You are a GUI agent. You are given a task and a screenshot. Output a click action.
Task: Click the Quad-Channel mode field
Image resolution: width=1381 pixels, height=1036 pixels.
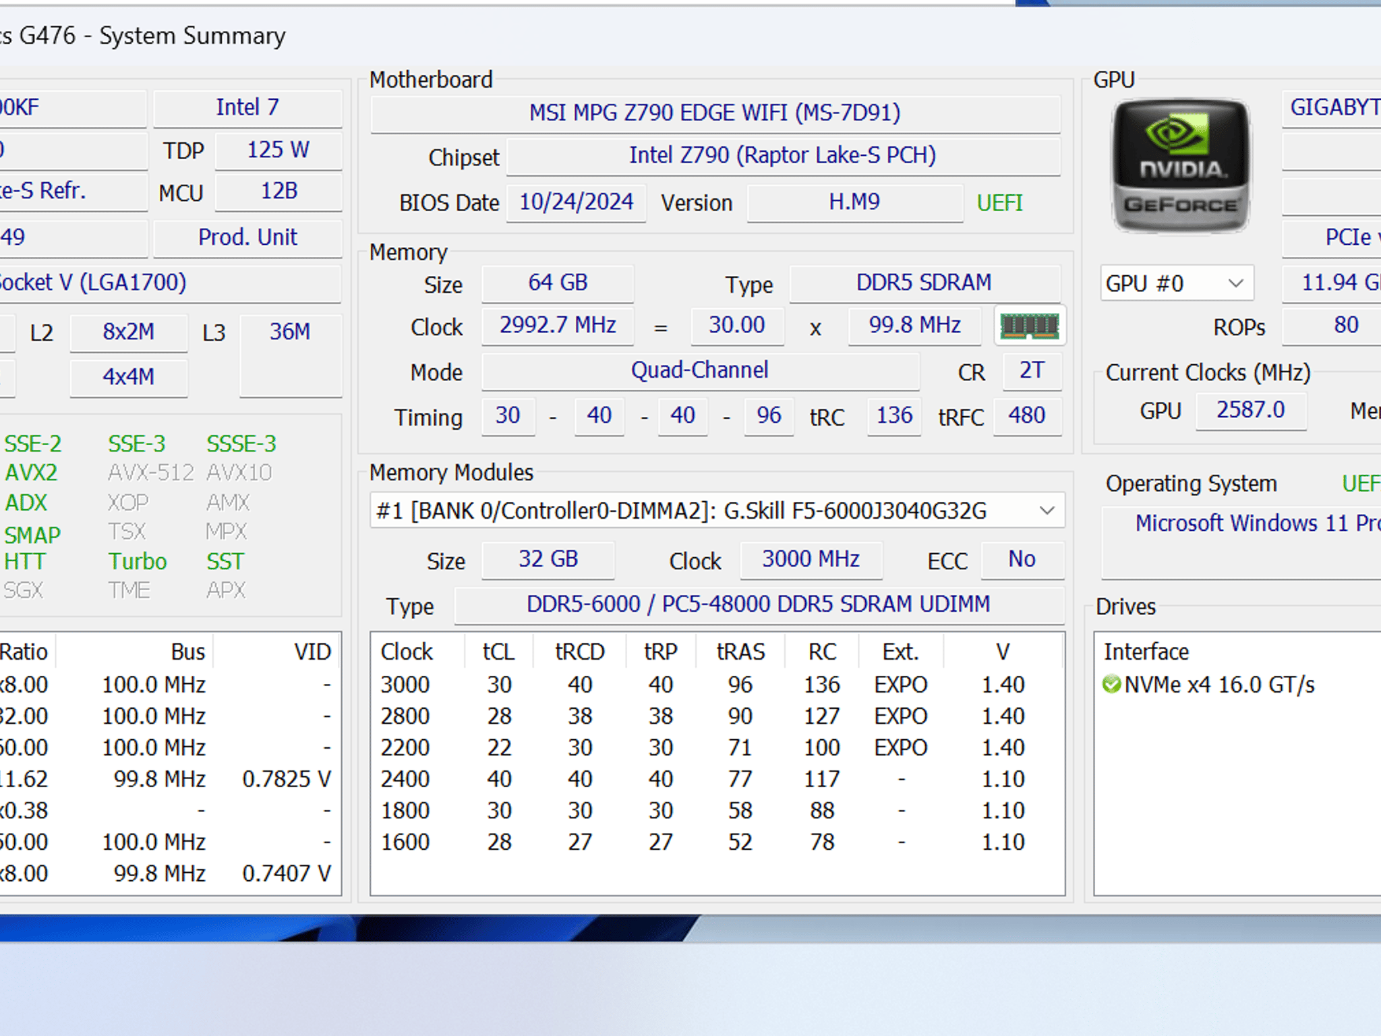700,371
